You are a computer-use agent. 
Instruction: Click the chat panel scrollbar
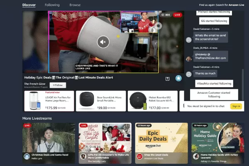coord(243,84)
